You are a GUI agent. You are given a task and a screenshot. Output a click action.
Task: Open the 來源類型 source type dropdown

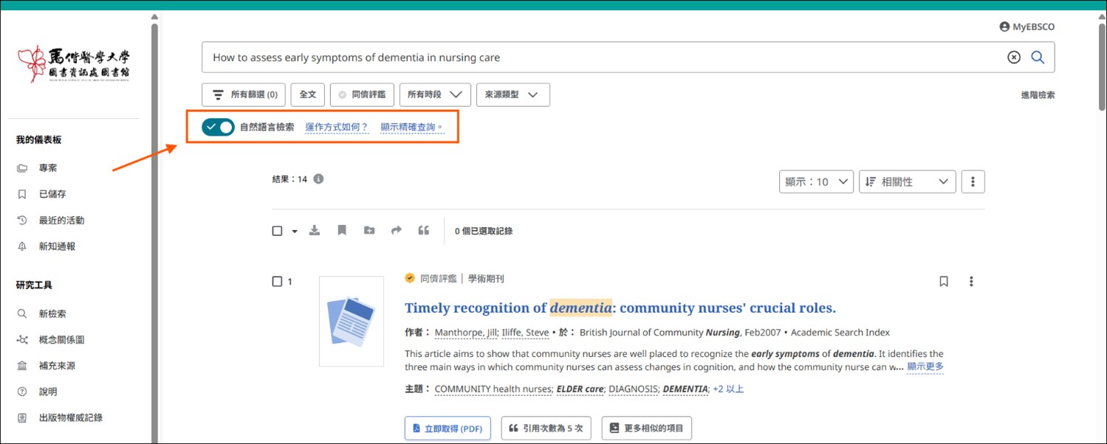(x=513, y=94)
